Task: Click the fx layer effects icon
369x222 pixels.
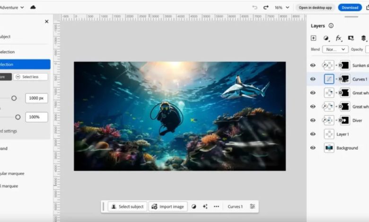Action: pyautogui.click(x=338, y=38)
